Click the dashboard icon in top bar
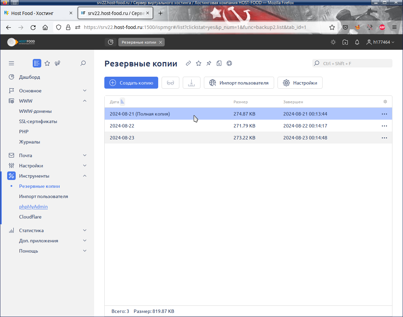Viewport: 403px width, 317px height. [111, 42]
